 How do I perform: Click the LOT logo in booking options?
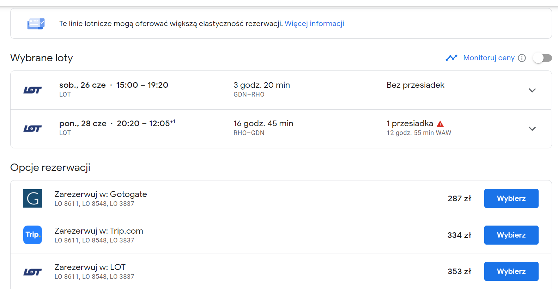[32, 272]
